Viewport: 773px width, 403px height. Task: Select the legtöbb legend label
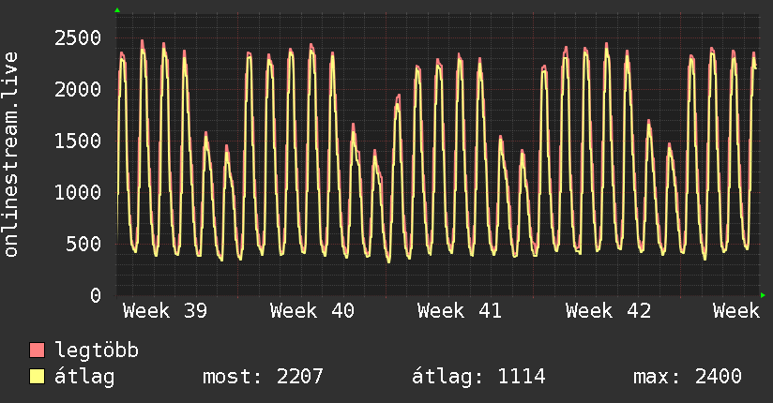[x=97, y=351]
